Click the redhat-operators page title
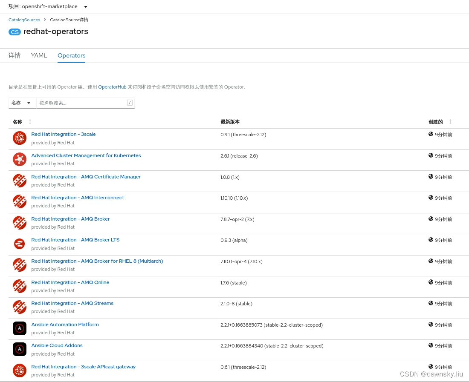Viewport: 469px width, 382px height. pos(55,32)
